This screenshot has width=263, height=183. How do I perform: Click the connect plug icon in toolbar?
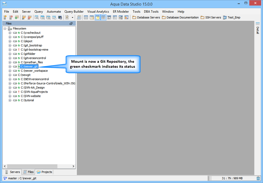click(x=24, y=17)
